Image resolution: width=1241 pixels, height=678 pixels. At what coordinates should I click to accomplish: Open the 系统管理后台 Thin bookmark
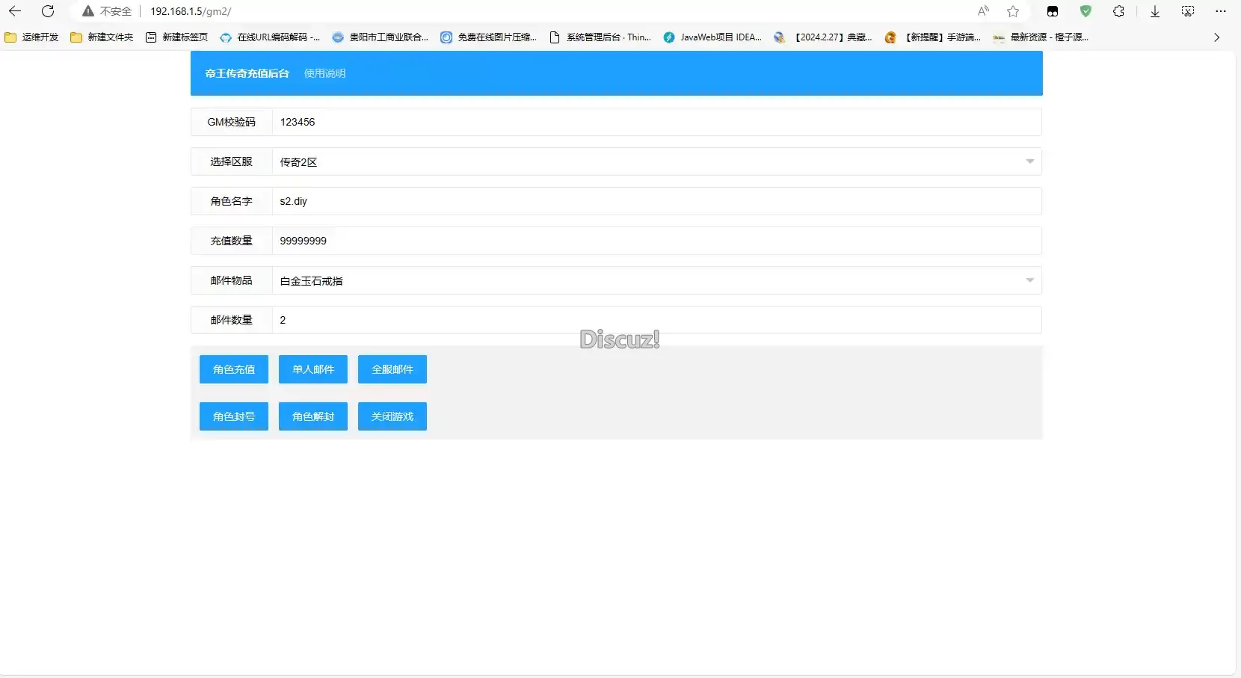point(600,37)
